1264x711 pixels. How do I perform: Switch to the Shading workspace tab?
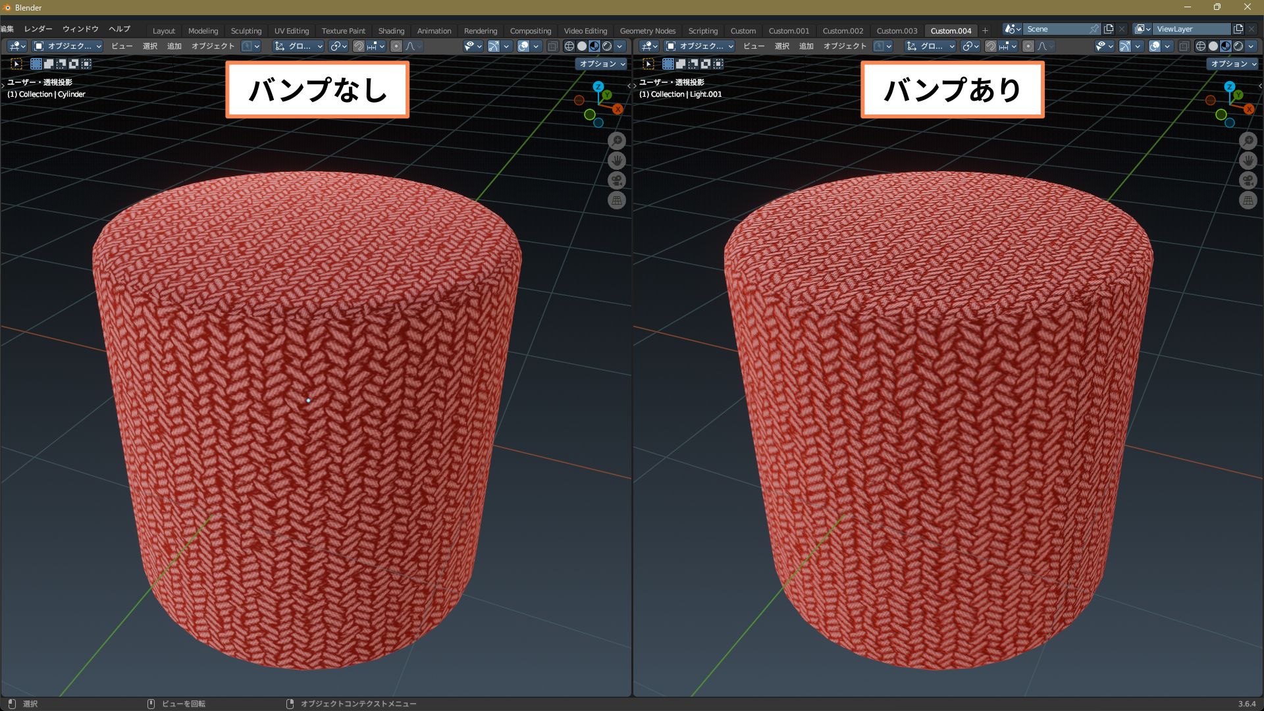(391, 31)
